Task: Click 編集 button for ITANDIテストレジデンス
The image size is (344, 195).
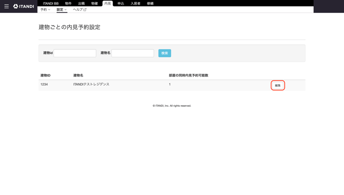Action: click(278, 85)
